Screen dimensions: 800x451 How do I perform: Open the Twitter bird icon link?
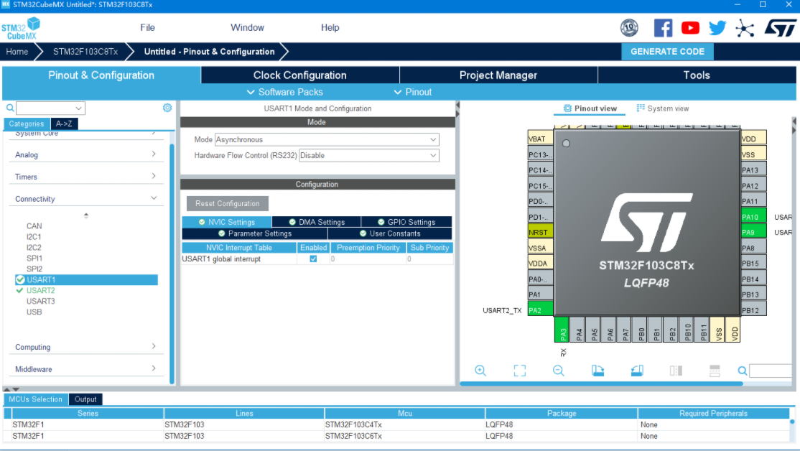point(717,28)
